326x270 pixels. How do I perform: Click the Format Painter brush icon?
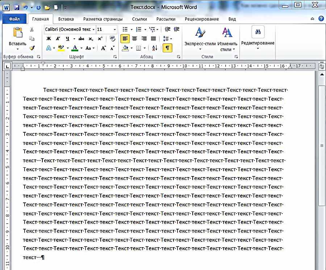click(32, 48)
